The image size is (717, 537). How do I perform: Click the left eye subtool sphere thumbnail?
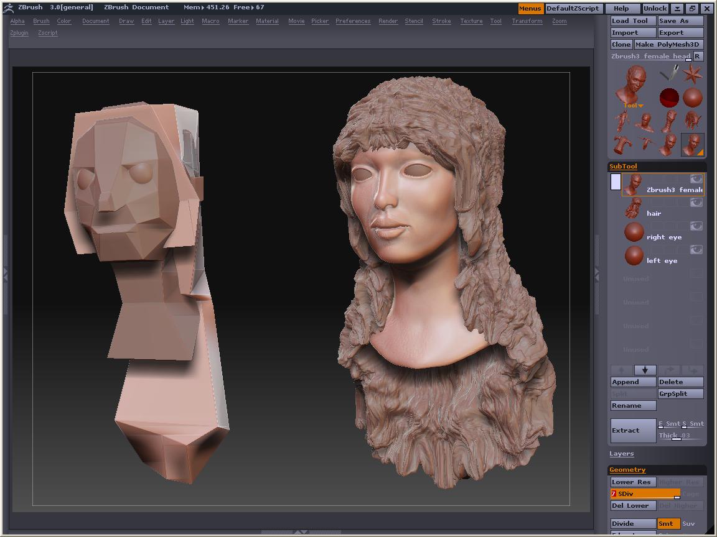click(x=634, y=255)
